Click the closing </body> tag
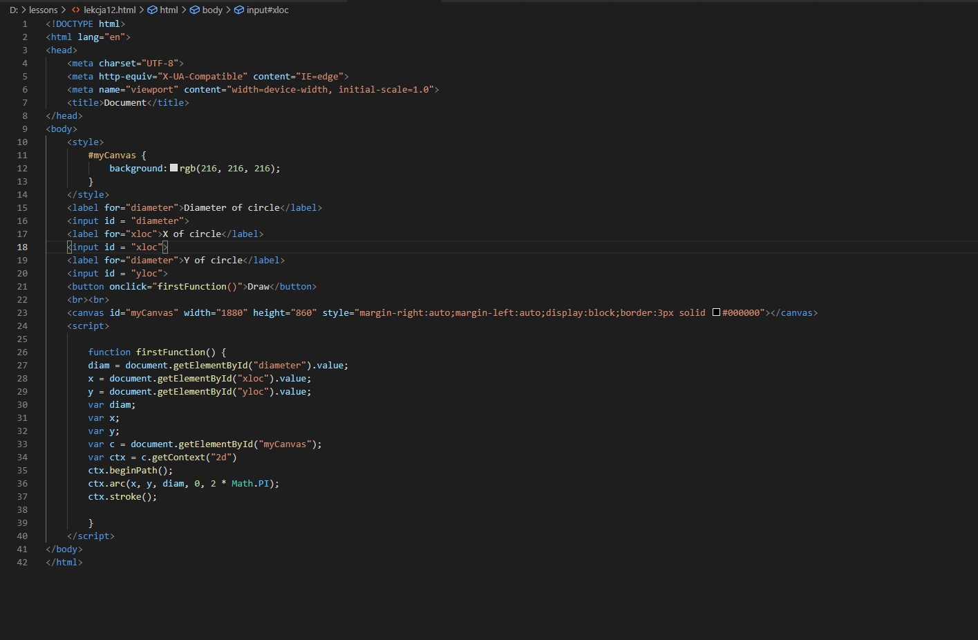This screenshot has width=978, height=640. click(x=64, y=549)
